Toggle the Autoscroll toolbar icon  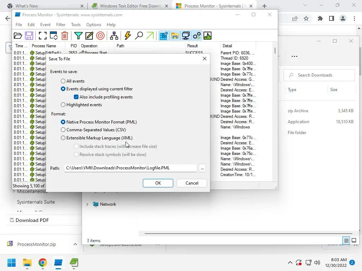pyautogui.click(x=54, y=36)
